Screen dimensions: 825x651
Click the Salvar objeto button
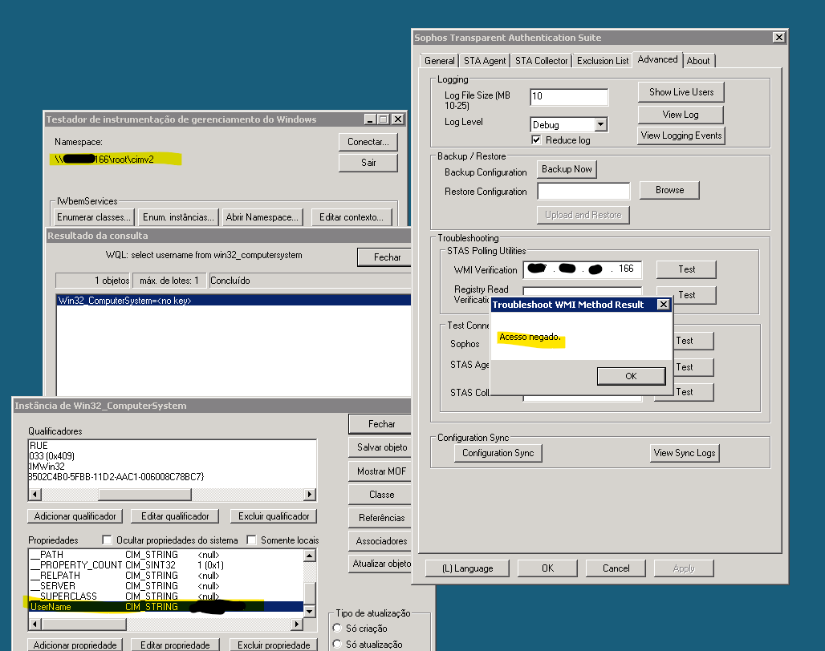click(x=381, y=447)
